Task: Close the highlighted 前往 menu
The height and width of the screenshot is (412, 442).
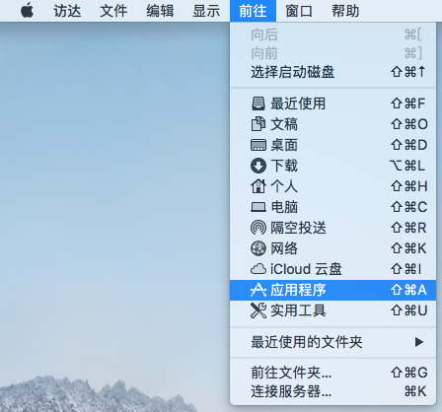Action: [253, 11]
